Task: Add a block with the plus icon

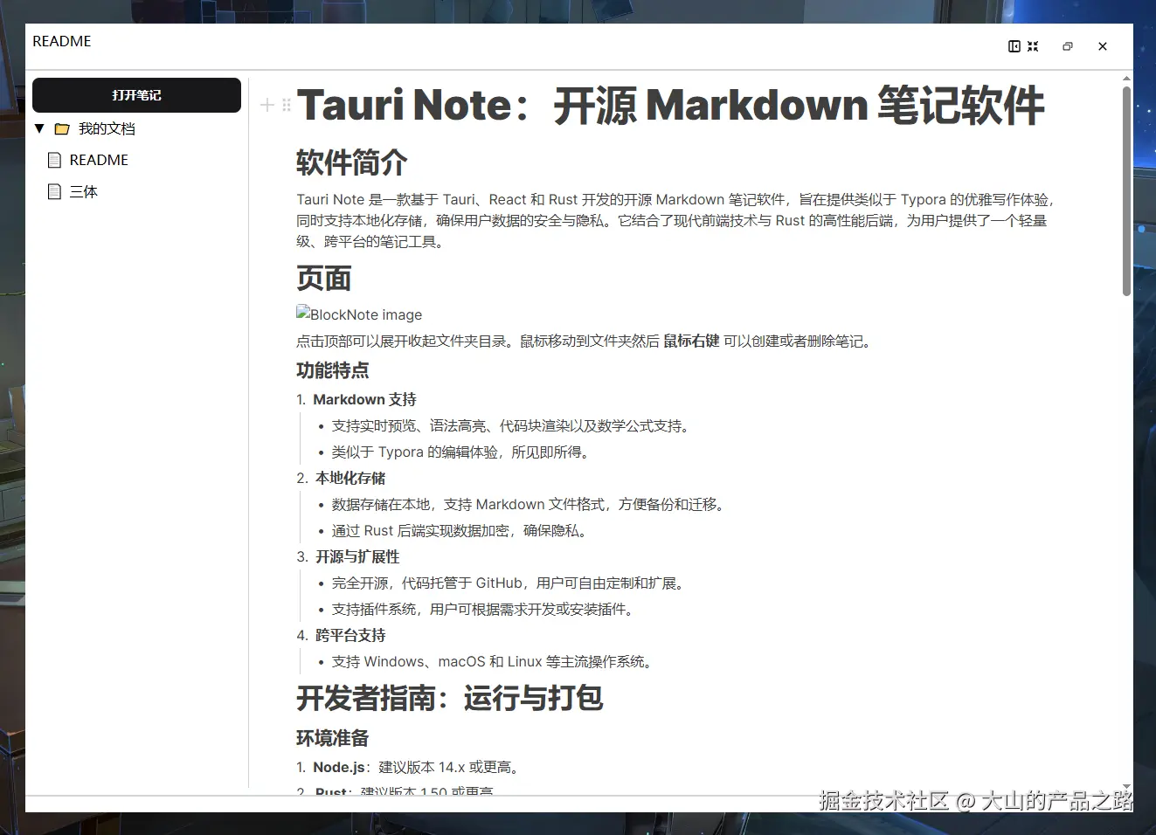Action: [267, 105]
